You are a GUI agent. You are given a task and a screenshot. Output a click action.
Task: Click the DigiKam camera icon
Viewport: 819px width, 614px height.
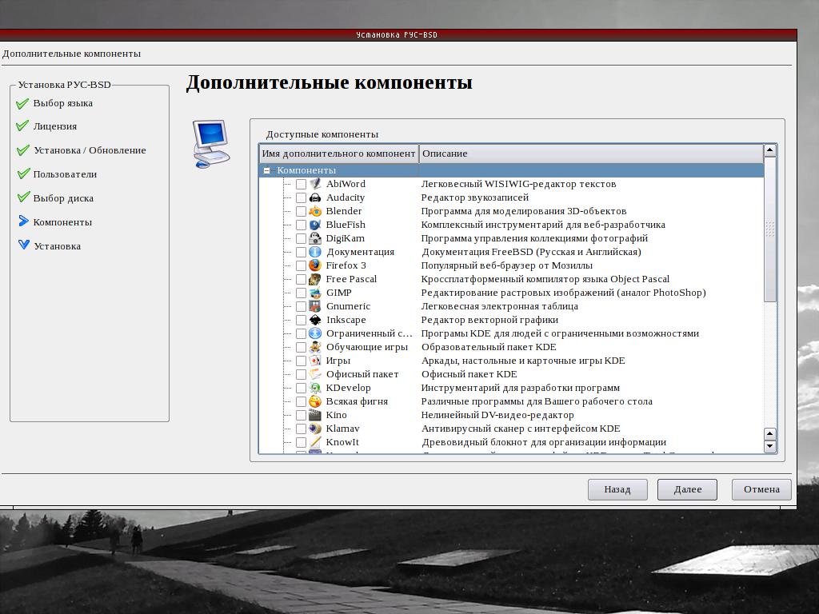tap(315, 238)
